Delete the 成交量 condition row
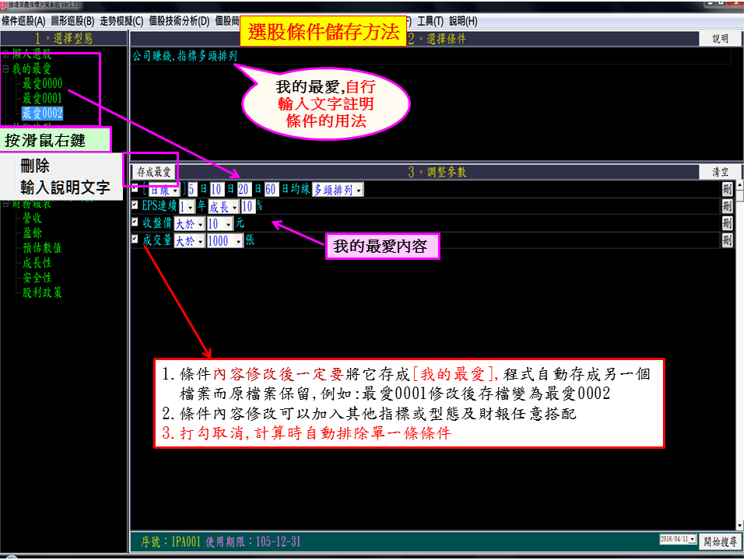The height and width of the screenshot is (560, 747). click(727, 240)
